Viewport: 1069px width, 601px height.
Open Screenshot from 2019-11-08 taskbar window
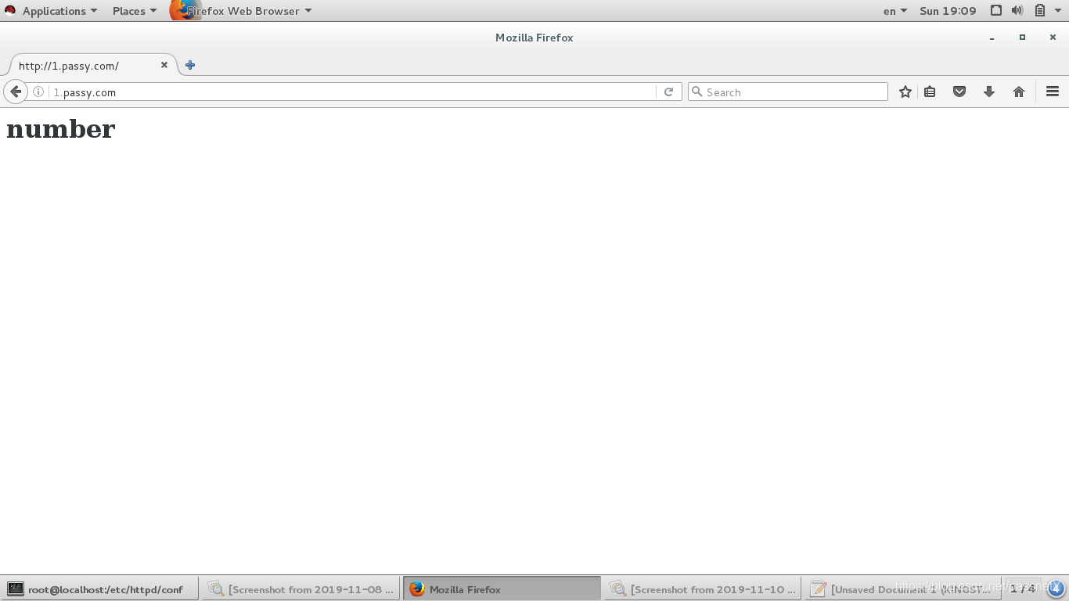tap(301, 589)
